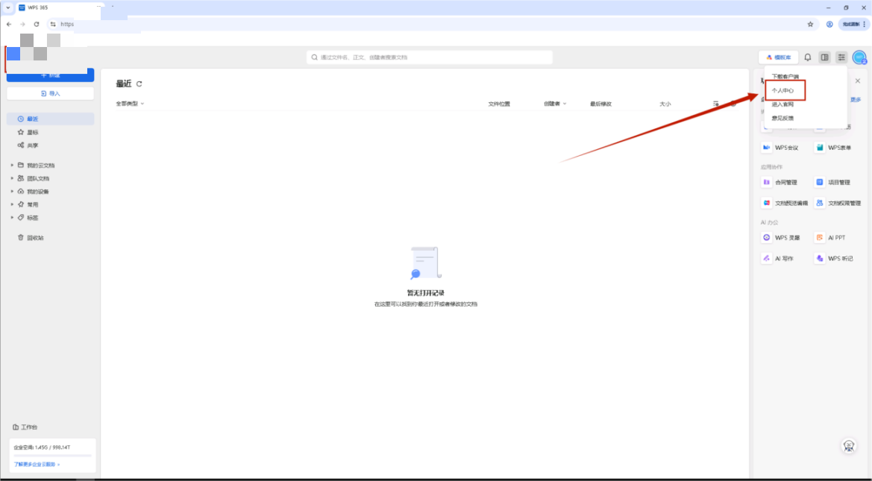Open the settings sliders icon
This screenshot has height=481, width=872.
(841, 57)
